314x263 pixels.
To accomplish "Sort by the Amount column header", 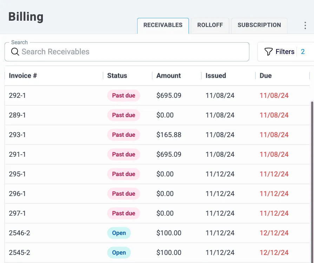I will click(169, 76).
